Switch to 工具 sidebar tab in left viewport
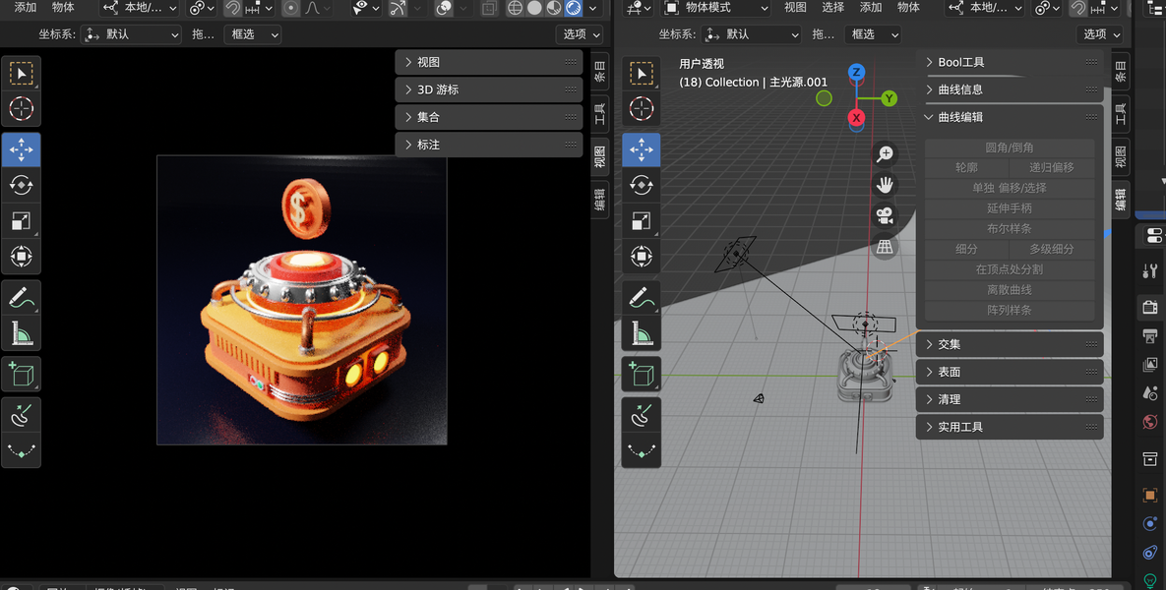Viewport: 1166px width, 590px height. tap(600, 114)
